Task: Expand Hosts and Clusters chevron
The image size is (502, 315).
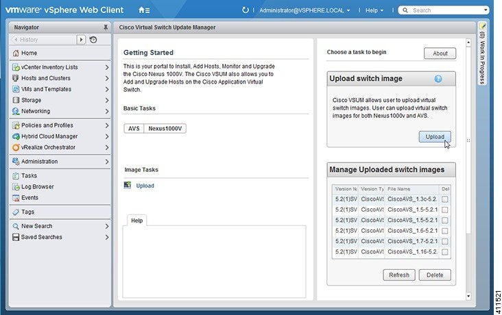Action: 107,78
